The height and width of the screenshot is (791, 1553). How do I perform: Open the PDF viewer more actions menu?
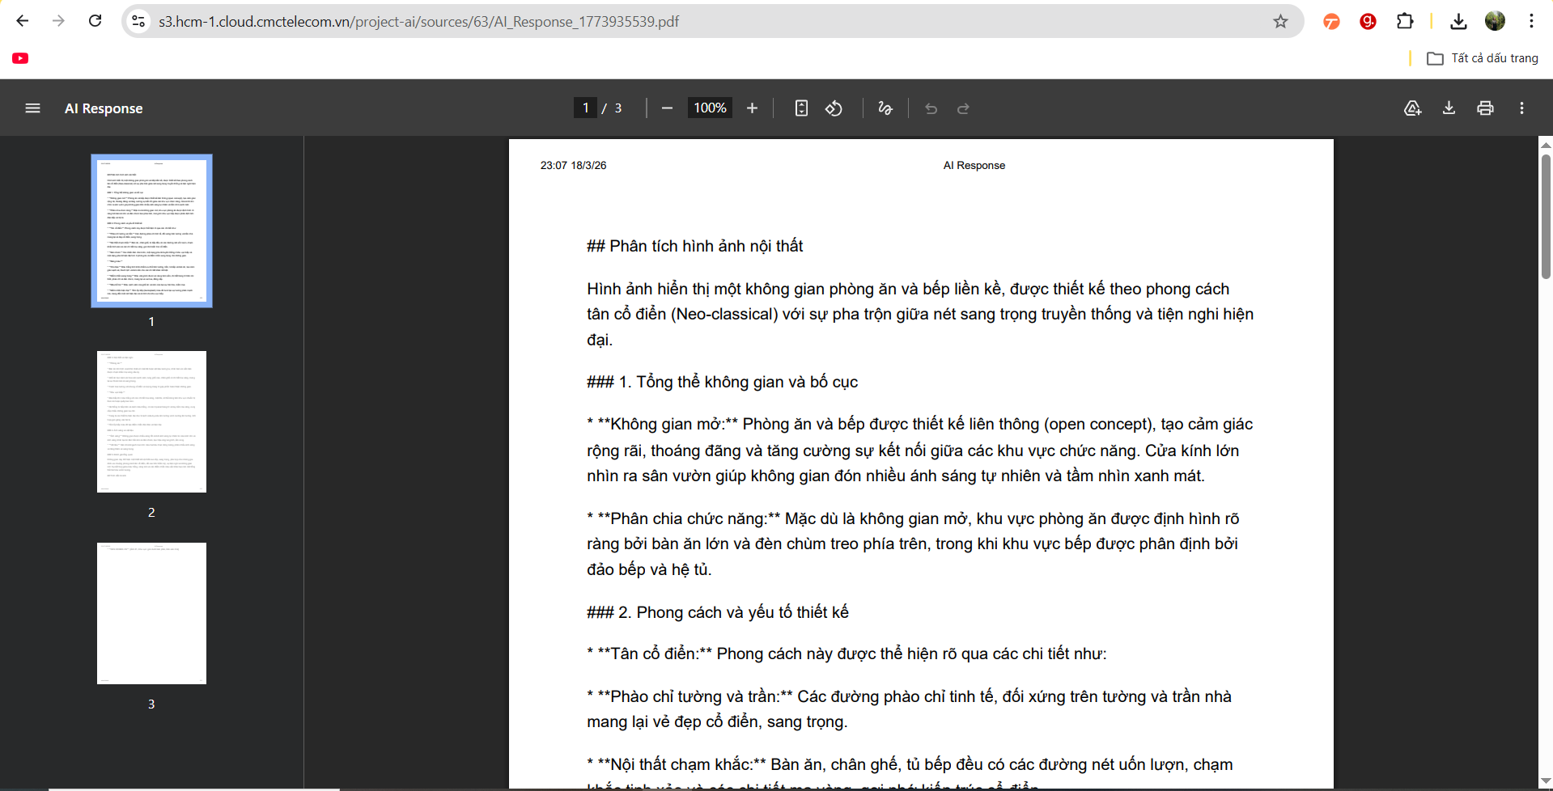click(1521, 108)
